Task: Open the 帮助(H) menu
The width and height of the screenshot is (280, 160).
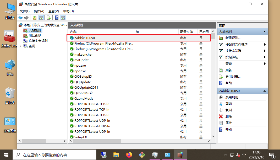Action: (x=68, y=11)
